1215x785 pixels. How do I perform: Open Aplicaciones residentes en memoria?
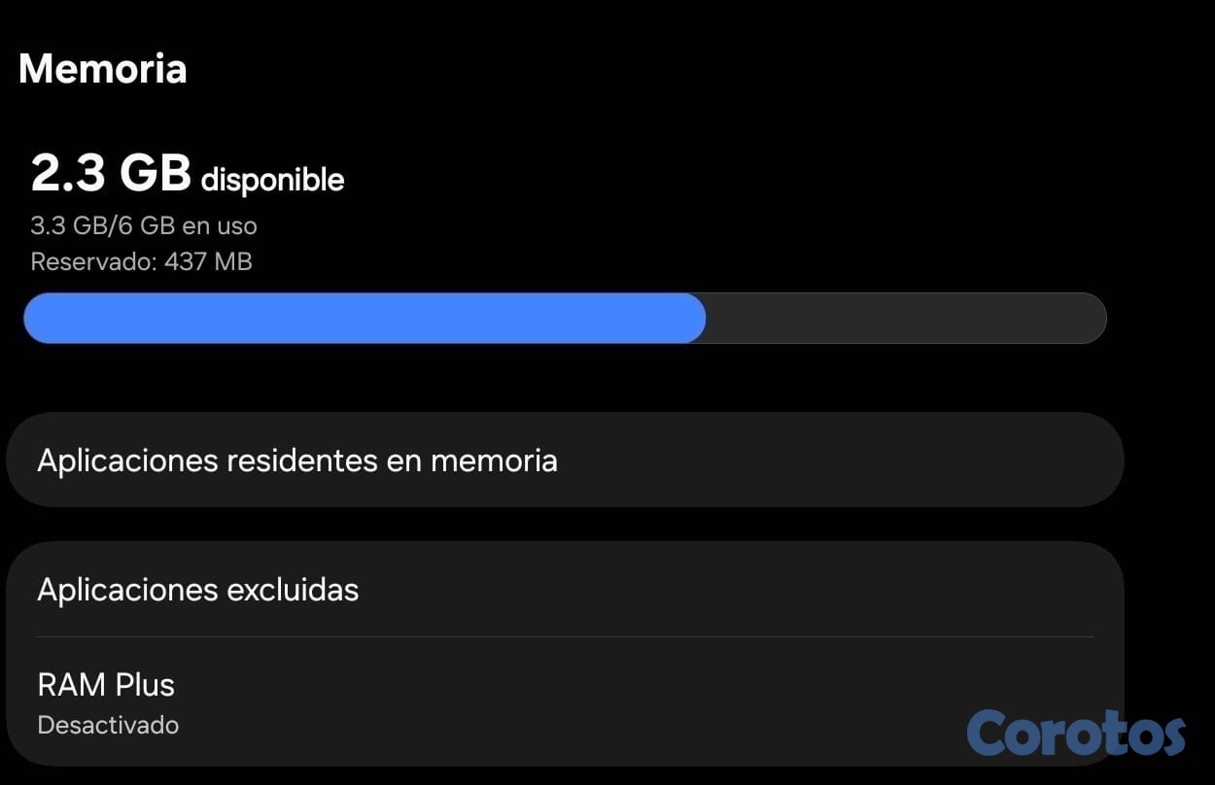click(297, 460)
